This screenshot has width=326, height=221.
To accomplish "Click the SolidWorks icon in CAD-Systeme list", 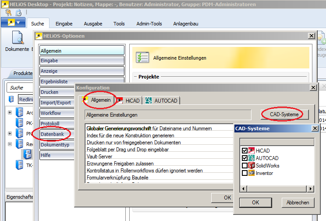I will 252,165.
